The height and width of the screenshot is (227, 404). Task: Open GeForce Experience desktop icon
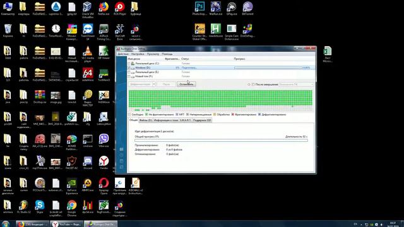tap(71, 187)
